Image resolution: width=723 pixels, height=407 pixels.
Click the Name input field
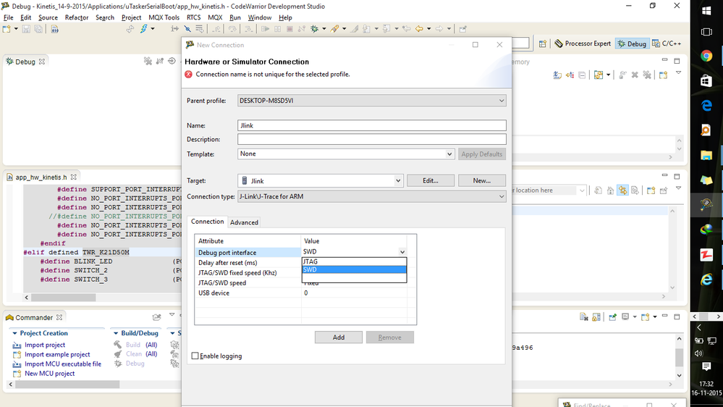[x=372, y=125]
